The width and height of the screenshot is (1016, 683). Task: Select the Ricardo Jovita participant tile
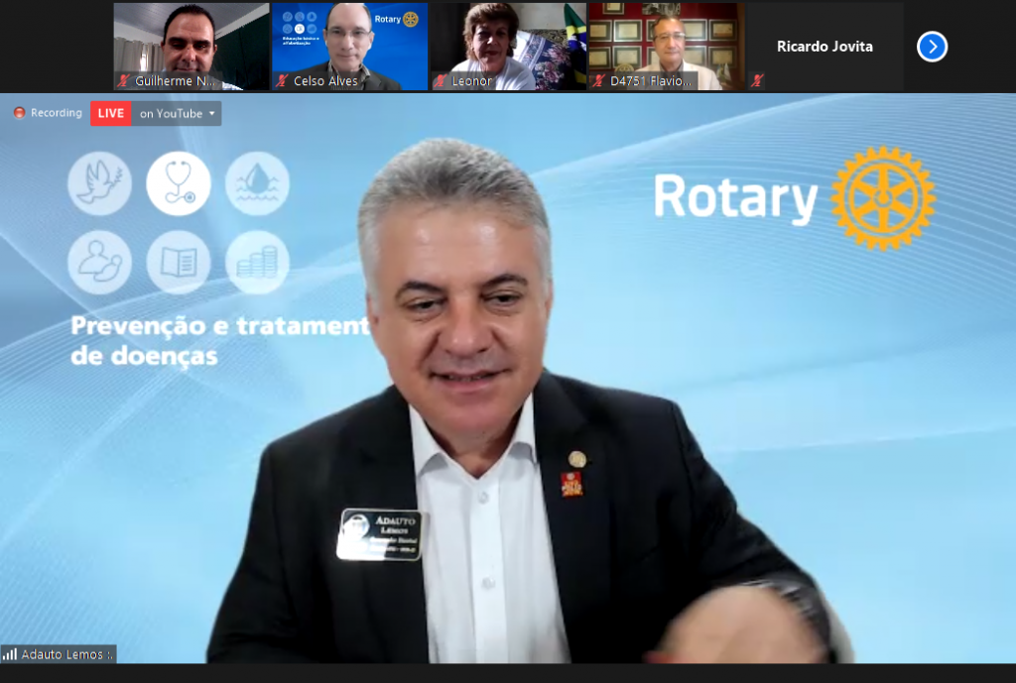click(825, 47)
